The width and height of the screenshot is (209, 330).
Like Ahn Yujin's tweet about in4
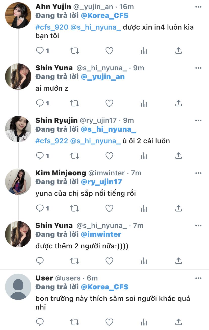109,51
